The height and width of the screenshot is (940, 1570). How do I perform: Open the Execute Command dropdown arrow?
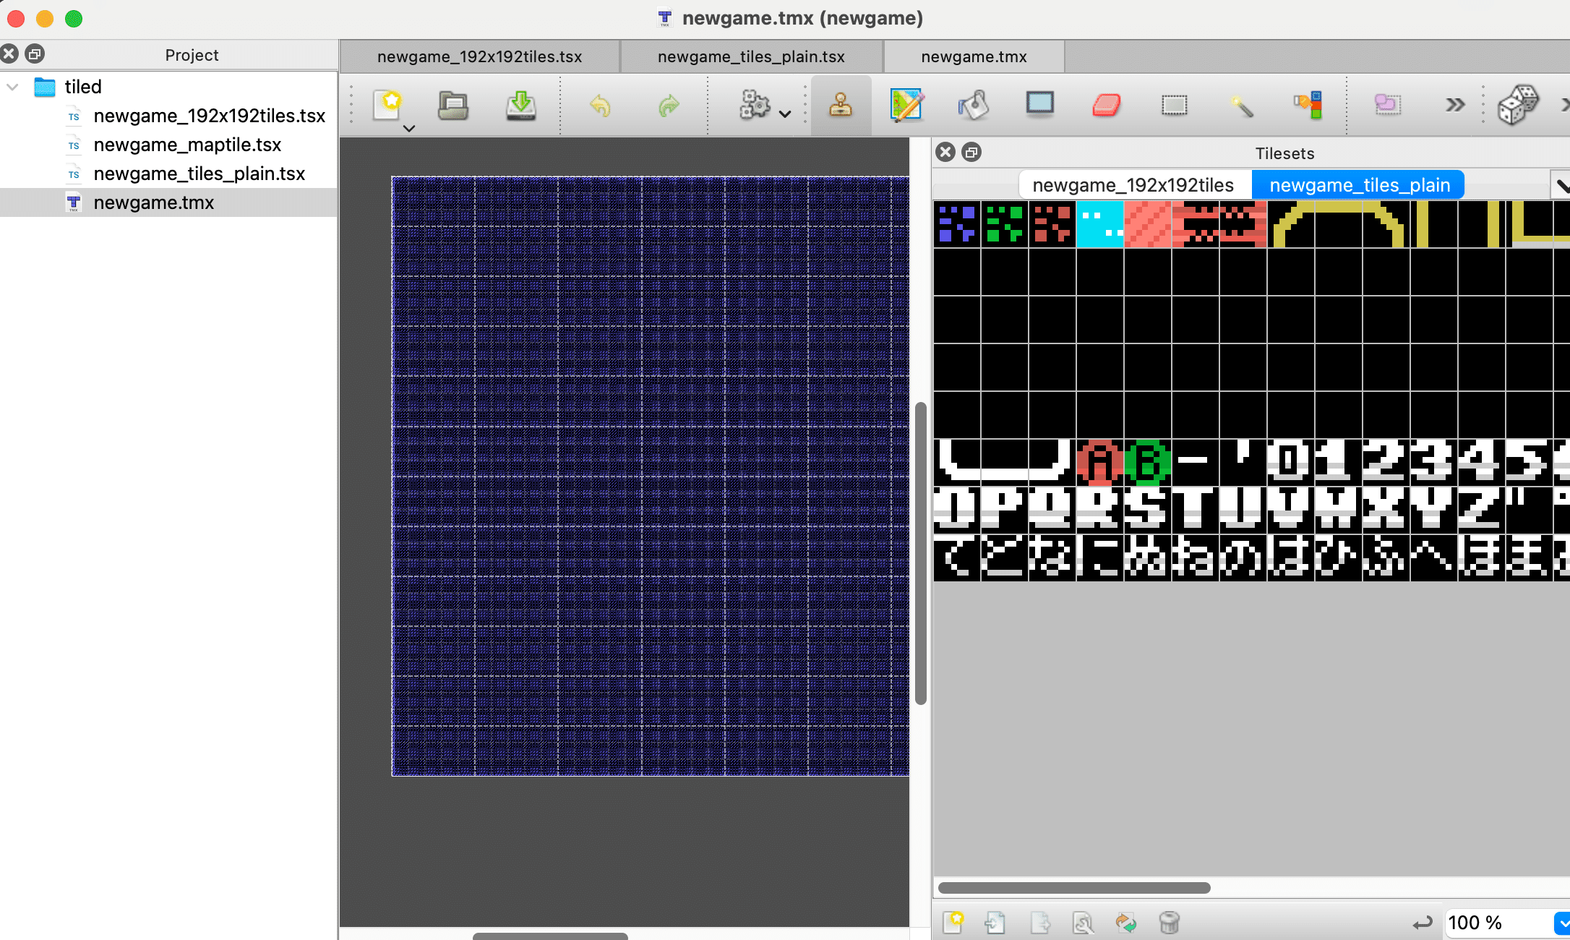click(x=785, y=114)
